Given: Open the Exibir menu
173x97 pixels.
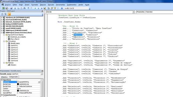Looking at the screenshot, I should point(21,5).
